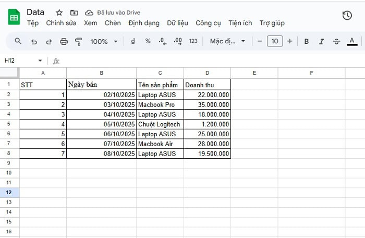Click the undo arrow icon

(34, 41)
